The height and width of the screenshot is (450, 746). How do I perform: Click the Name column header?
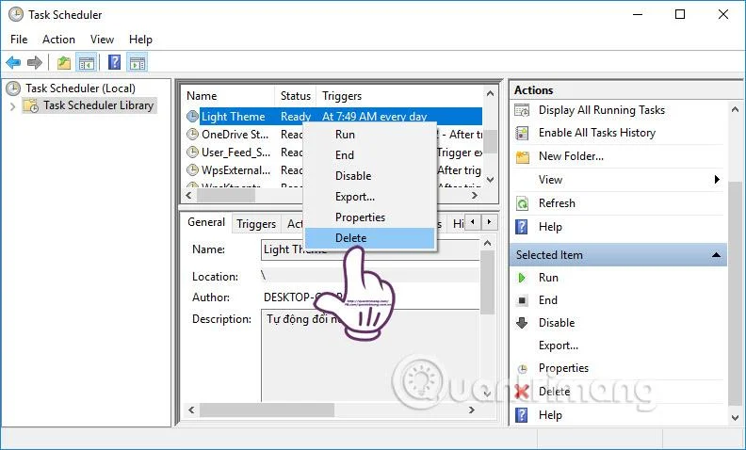pyautogui.click(x=228, y=96)
